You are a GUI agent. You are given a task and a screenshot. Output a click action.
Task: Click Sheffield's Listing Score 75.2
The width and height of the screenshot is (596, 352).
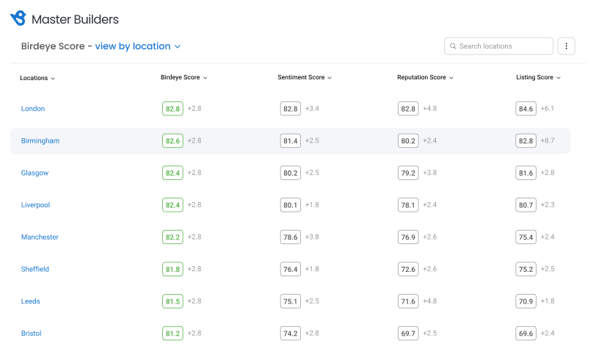pyautogui.click(x=526, y=269)
